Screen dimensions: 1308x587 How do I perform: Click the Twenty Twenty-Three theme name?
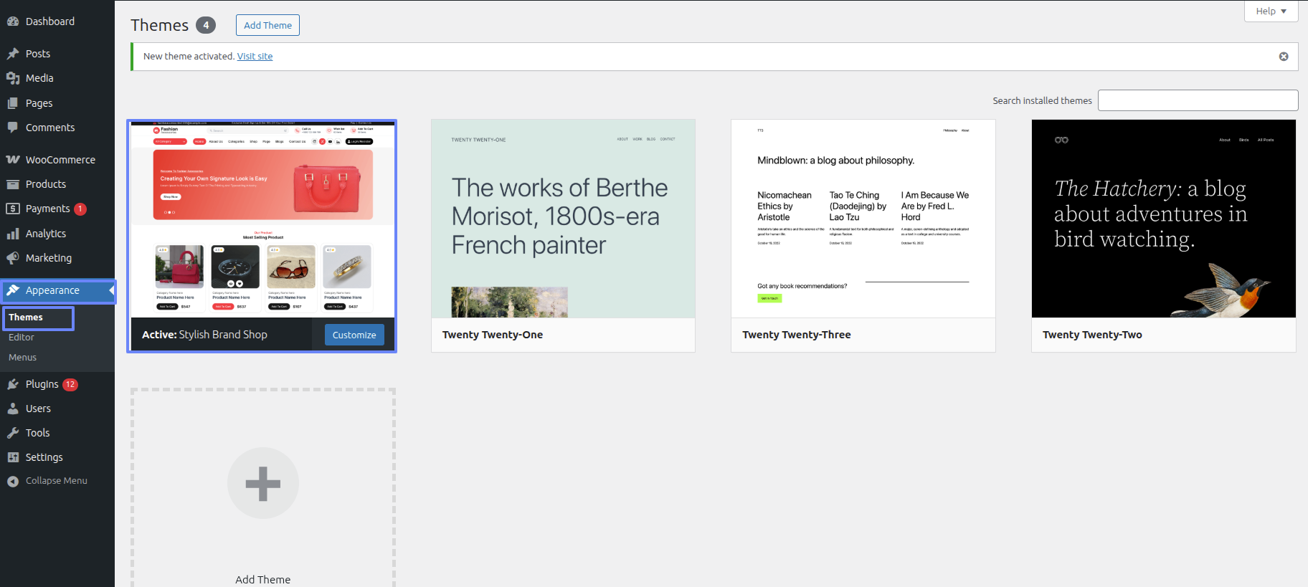[x=797, y=335]
